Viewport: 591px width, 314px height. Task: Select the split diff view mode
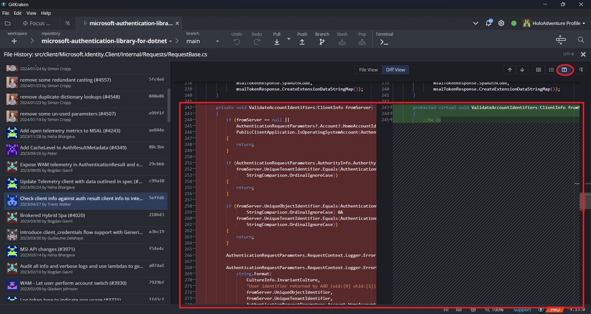coord(564,70)
